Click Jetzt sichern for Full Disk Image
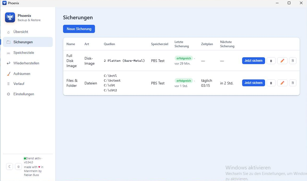The height and width of the screenshot is (181, 307). [x=253, y=61]
